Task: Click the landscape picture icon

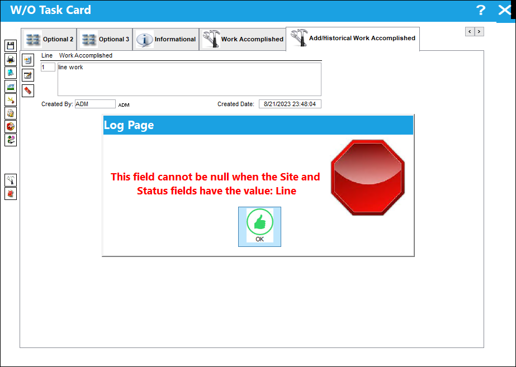Action: (x=11, y=87)
